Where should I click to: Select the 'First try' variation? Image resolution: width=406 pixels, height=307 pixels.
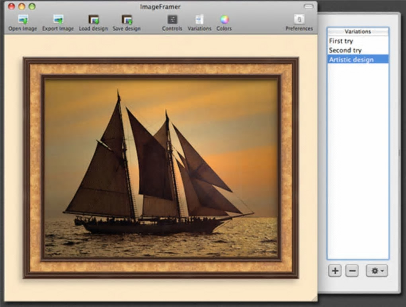coord(341,41)
